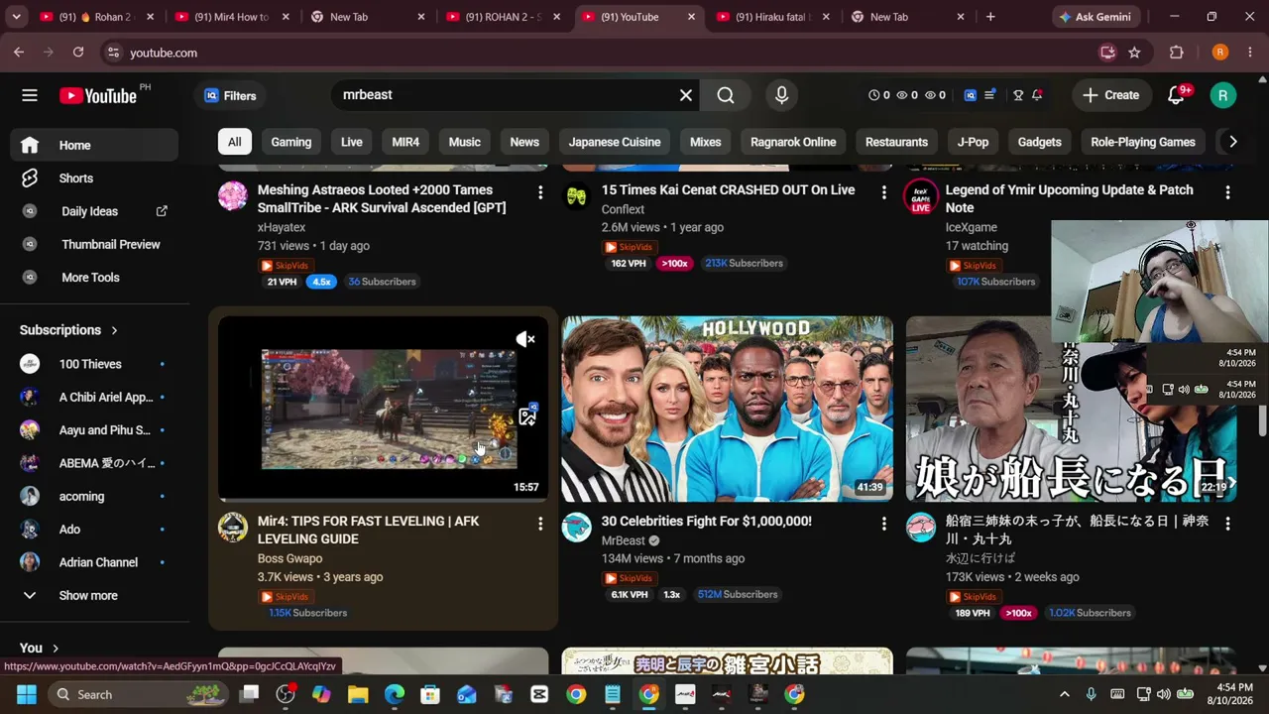Open the Ado subscription channel
Viewport: 1269px width, 714px height.
click(x=95, y=530)
